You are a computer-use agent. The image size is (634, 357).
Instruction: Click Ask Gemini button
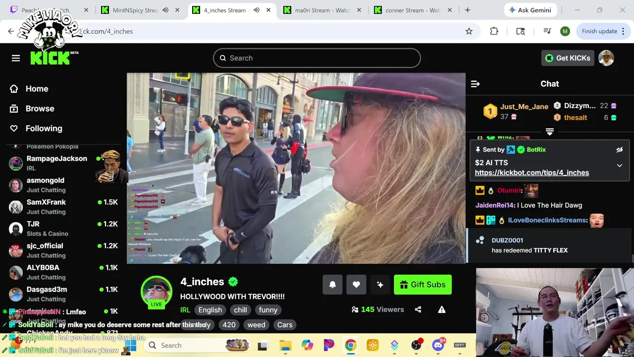[x=531, y=10]
